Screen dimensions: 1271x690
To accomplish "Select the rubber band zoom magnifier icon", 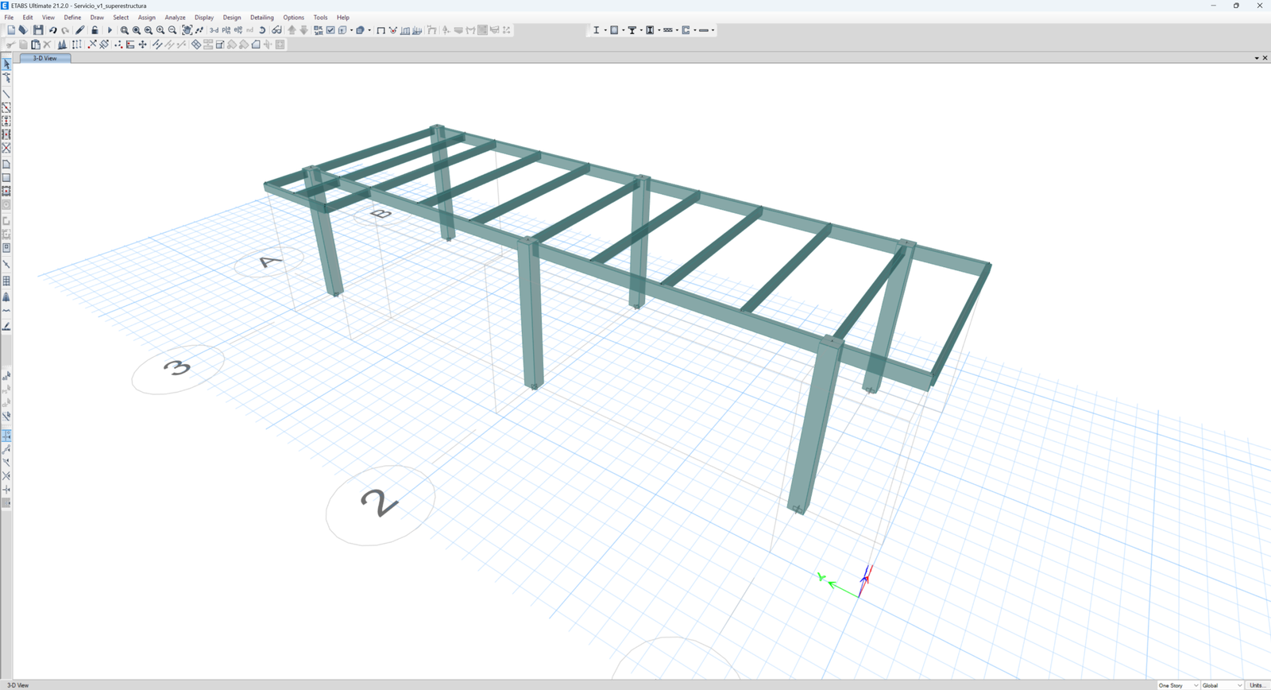I will 124,30.
